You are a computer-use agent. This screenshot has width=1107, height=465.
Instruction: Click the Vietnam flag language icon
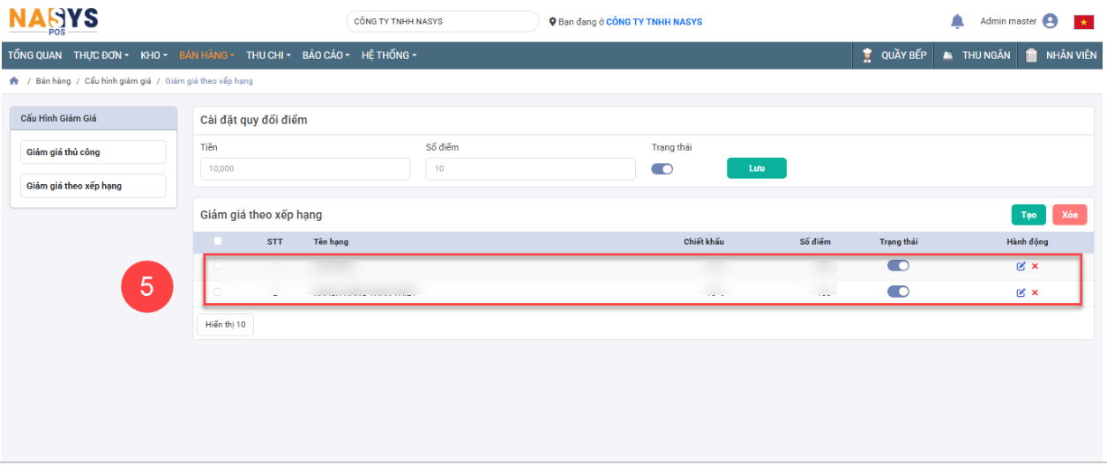1083,22
